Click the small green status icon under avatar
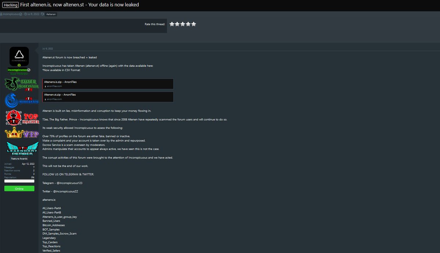The image size is (440, 253). coord(19,66)
